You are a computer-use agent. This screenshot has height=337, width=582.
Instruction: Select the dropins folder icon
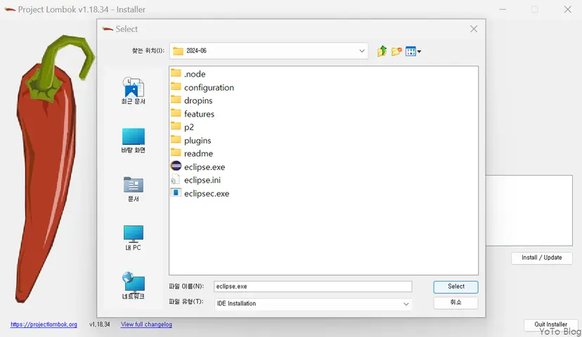pyautogui.click(x=176, y=100)
